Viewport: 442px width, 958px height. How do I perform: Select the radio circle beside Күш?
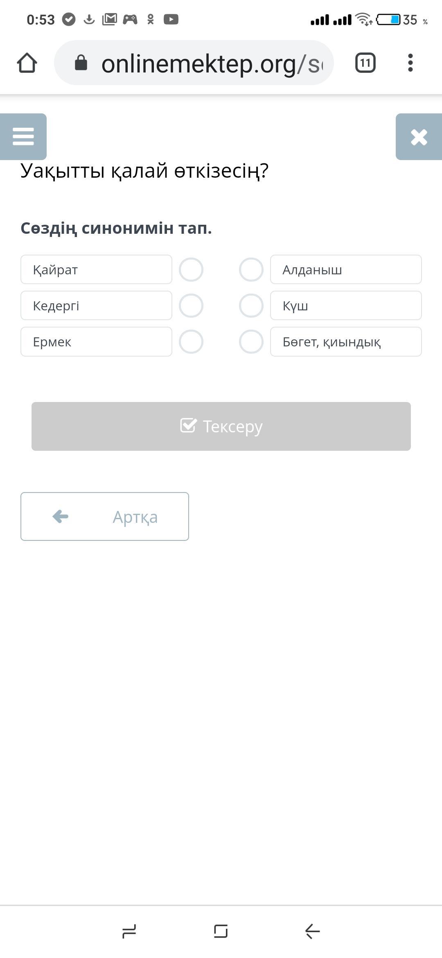[251, 306]
